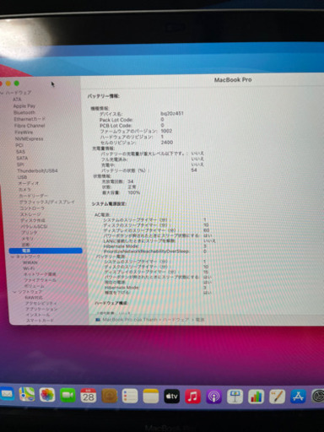The width and height of the screenshot is (324, 432).
Task: Open Apple TV from the Dock
Action: [172, 396]
